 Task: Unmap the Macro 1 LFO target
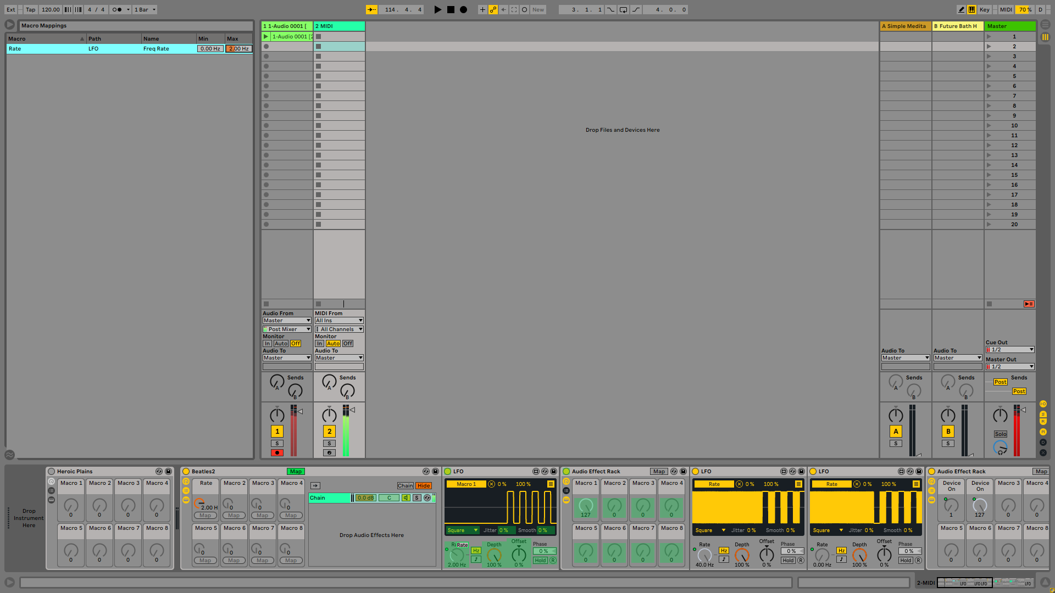point(491,484)
